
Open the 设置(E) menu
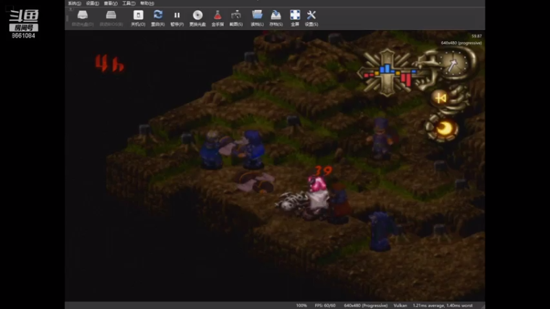coord(93,3)
